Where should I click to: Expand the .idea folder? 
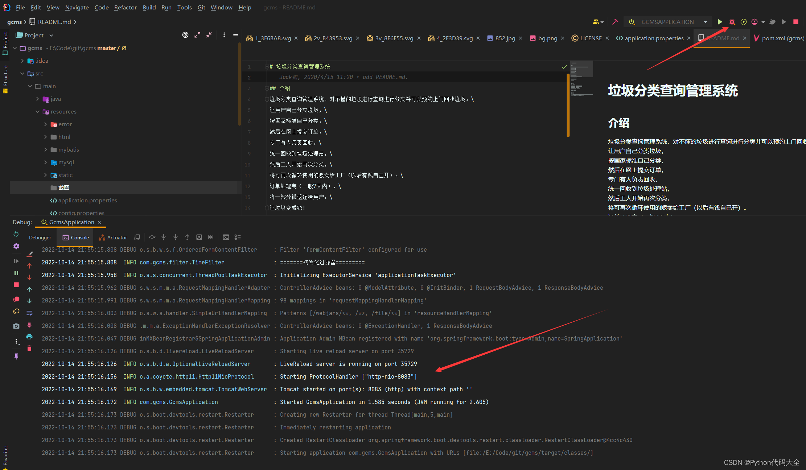pos(22,61)
